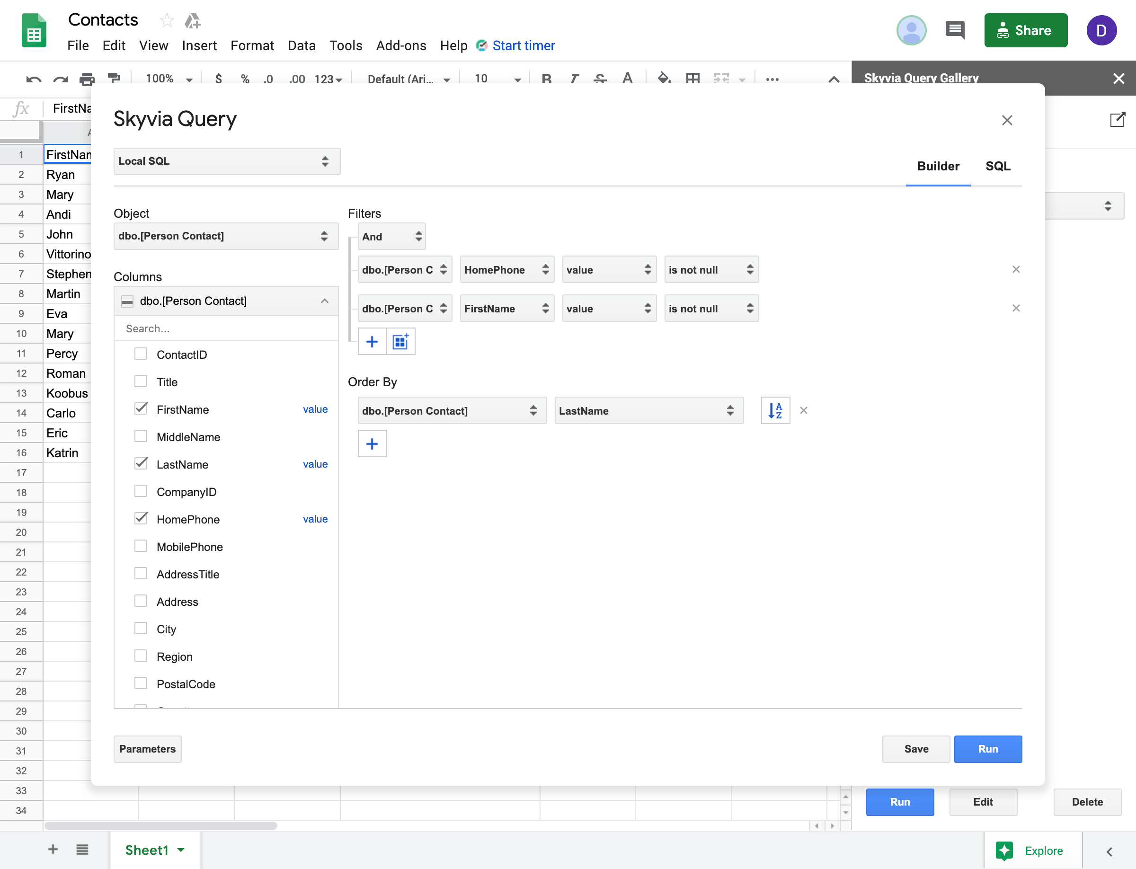Open the Local SQL connection dropdown
Image resolution: width=1136 pixels, height=869 pixels.
pos(227,161)
